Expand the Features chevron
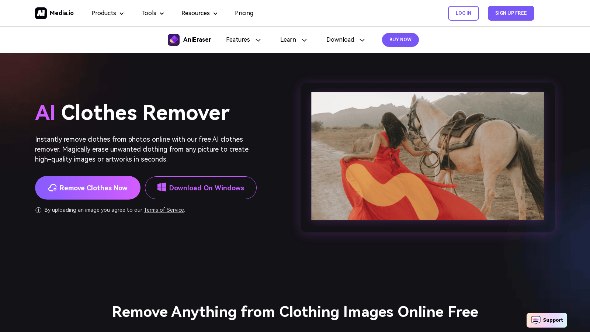Image resolution: width=590 pixels, height=332 pixels. [258, 40]
